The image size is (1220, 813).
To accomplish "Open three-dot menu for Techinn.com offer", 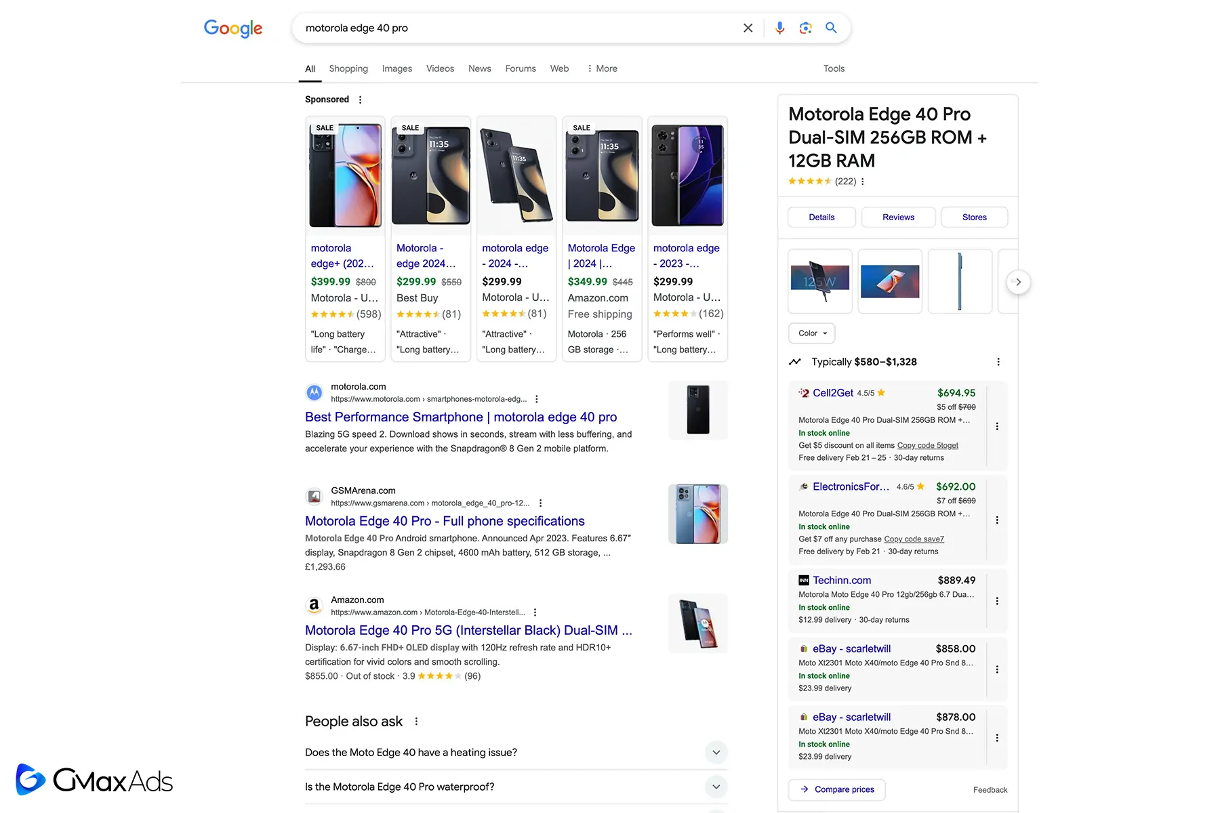I will pos(997,601).
